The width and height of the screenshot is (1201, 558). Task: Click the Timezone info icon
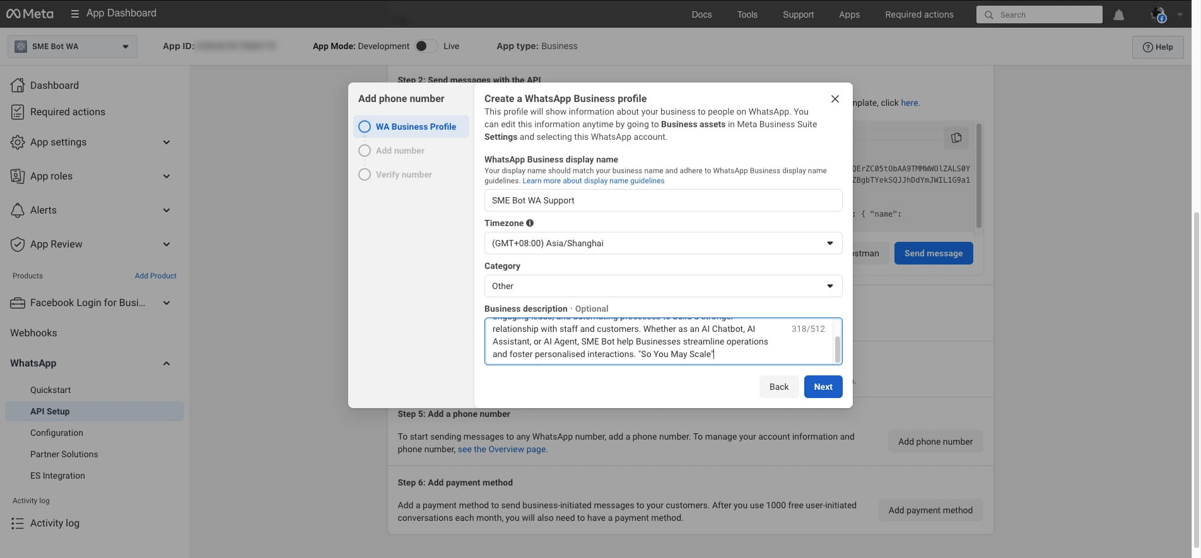[x=530, y=223]
